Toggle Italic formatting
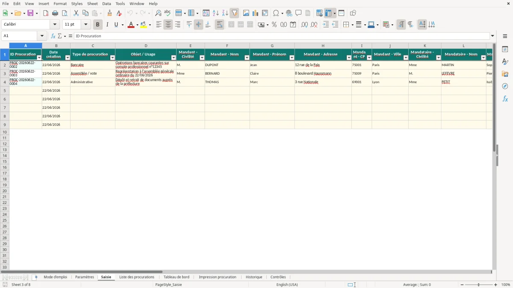 107,25
